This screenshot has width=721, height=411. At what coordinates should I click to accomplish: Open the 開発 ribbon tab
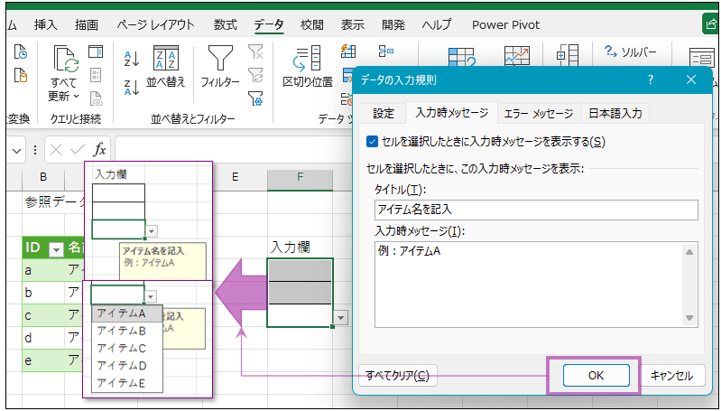[x=393, y=25]
